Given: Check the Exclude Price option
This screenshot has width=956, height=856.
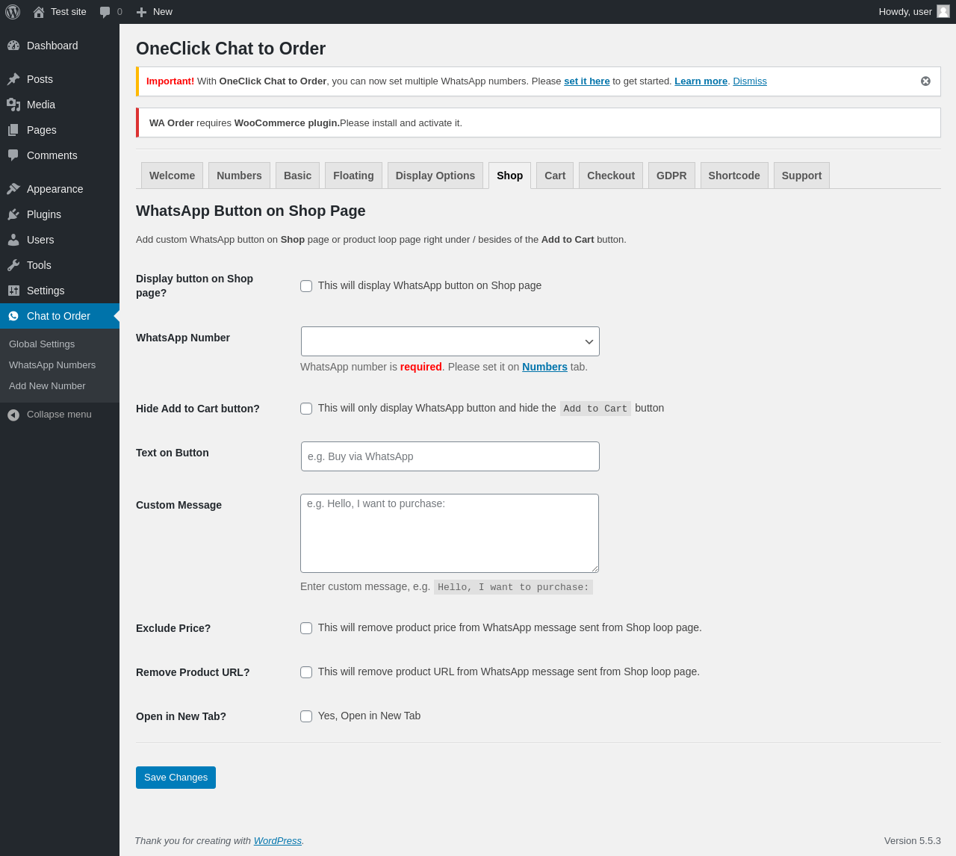Looking at the screenshot, I should (x=306, y=628).
